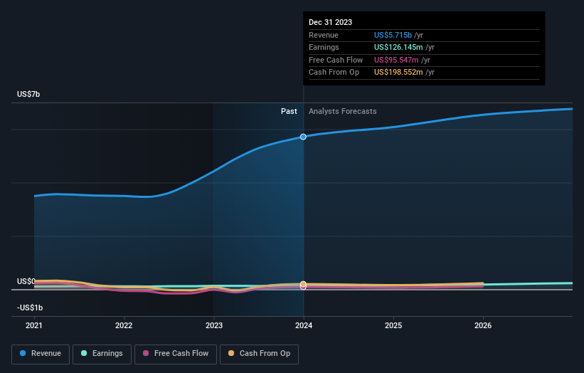The height and width of the screenshot is (373, 584).
Task: Click the blue Revenue data point marker
Action: point(303,137)
